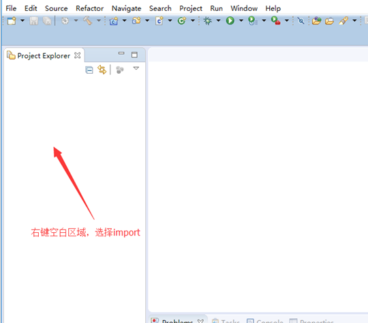Image resolution: width=368 pixels, height=323 pixels.
Task: Click the New C Source File icon
Action: click(159, 20)
